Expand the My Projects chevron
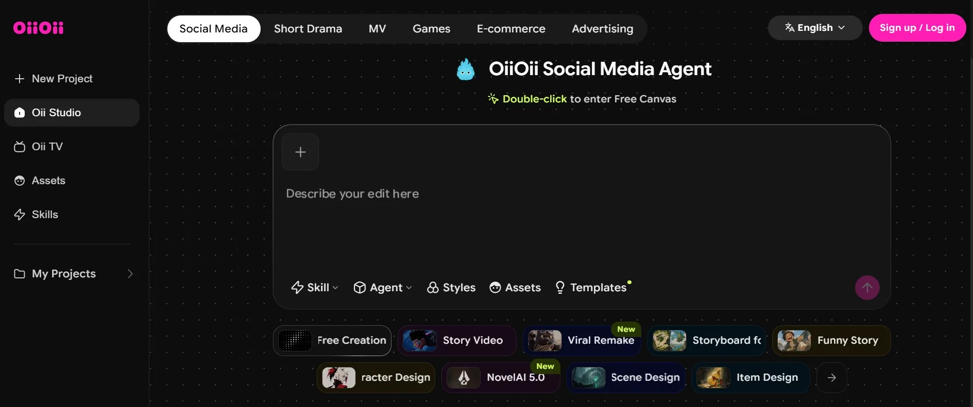 (x=130, y=274)
